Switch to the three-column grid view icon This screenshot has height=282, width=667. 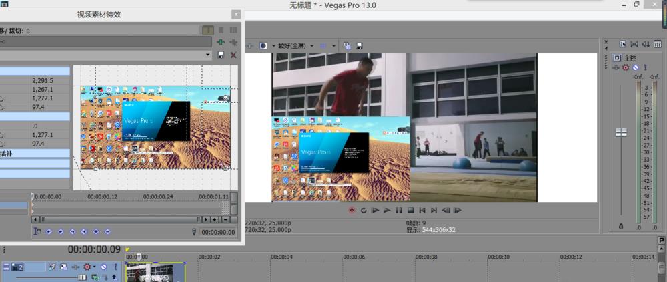[233, 30]
